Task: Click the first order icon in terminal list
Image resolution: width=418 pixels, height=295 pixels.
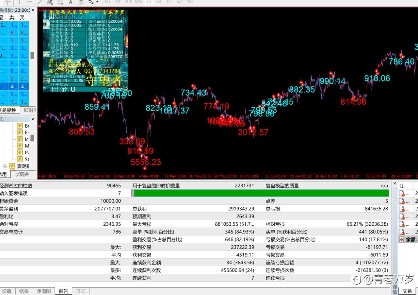Action: tap(402, 193)
